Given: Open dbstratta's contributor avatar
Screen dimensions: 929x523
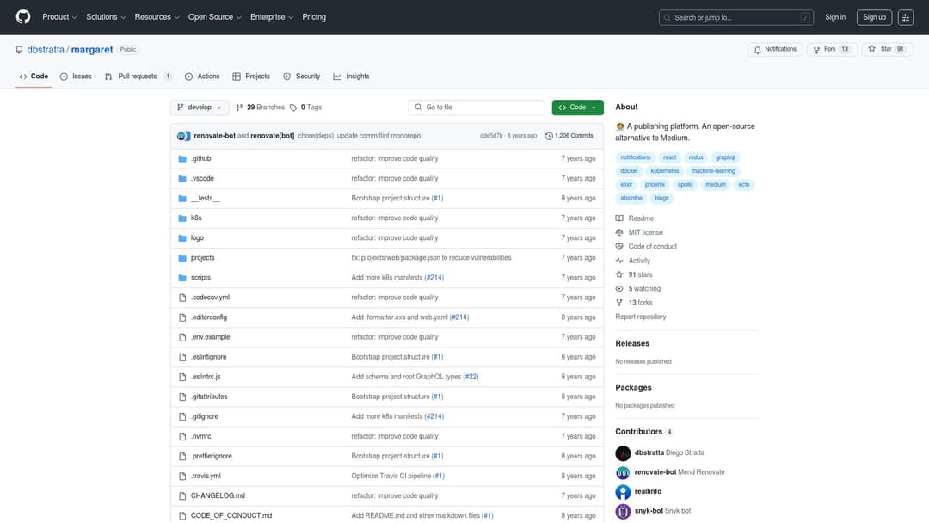Looking at the screenshot, I should (x=623, y=453).
